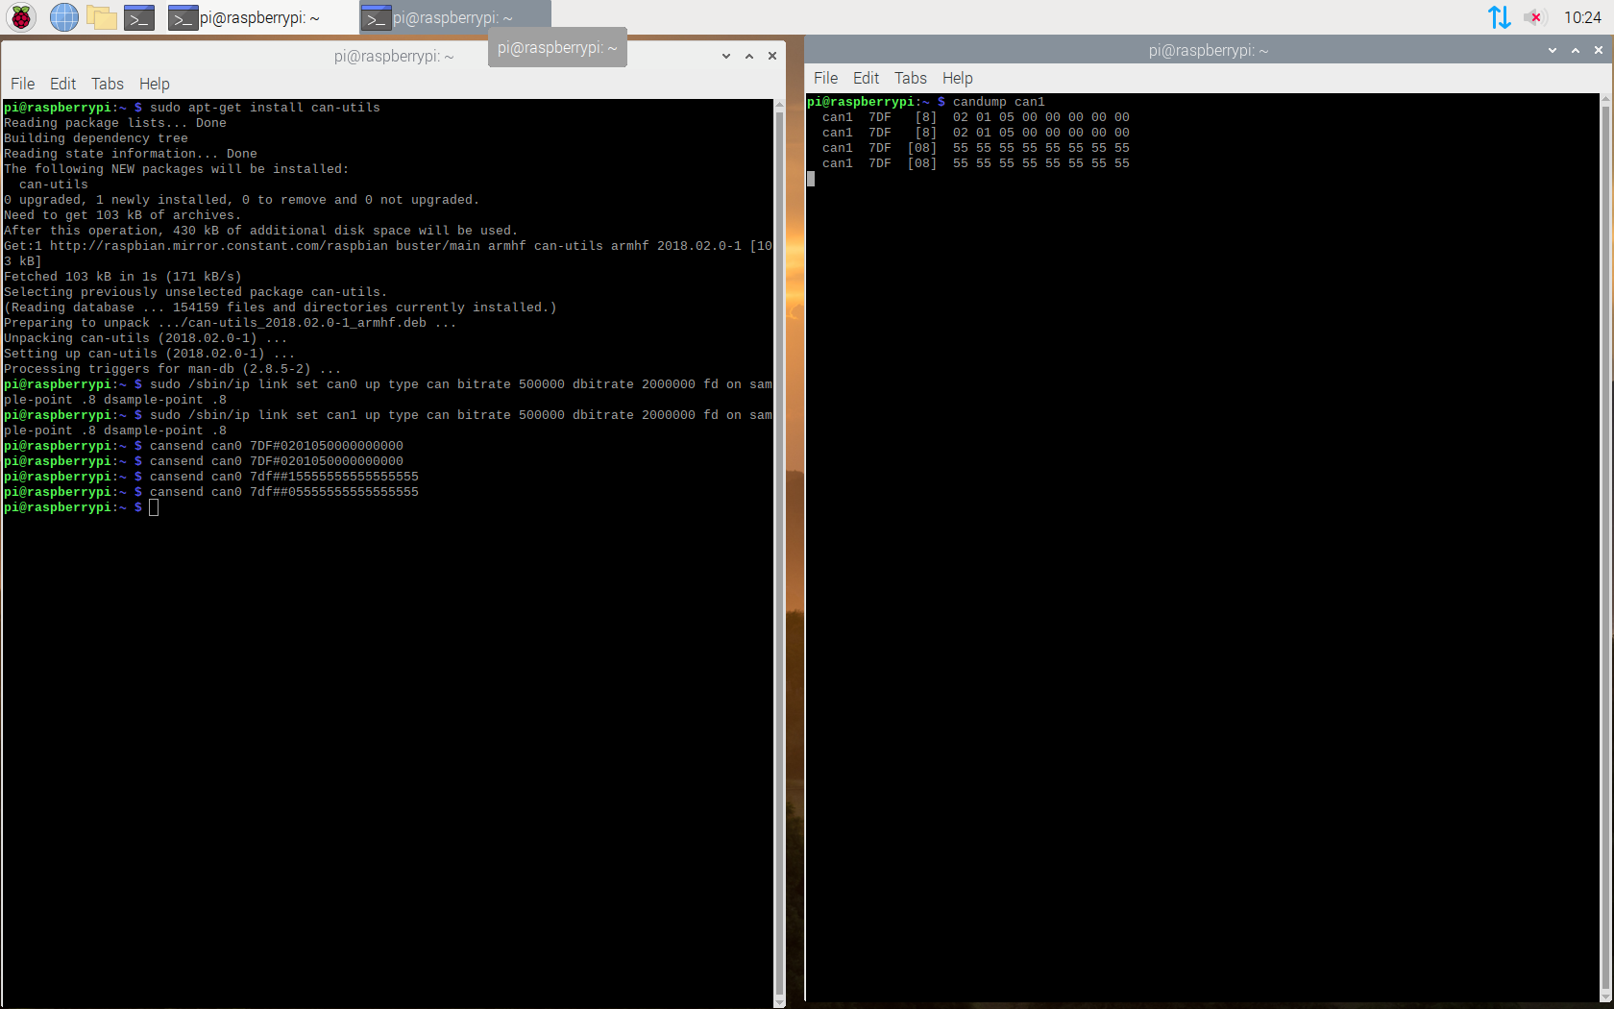Minimize the right terminal using down chevron

(x=1553, y=50)
